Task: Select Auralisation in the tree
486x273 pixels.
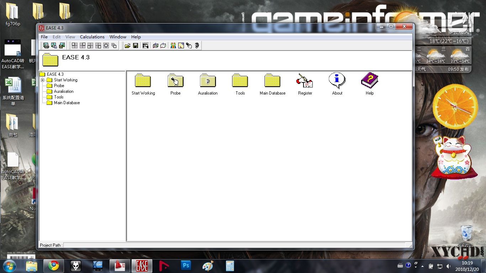Action: point(64,91)
